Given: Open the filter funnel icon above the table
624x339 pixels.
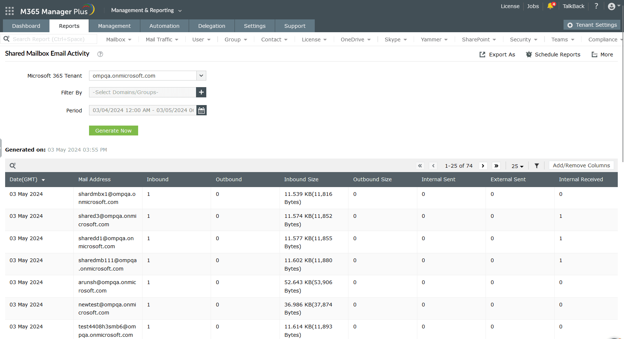Looking at the screenshot, I should coord(536,165).
